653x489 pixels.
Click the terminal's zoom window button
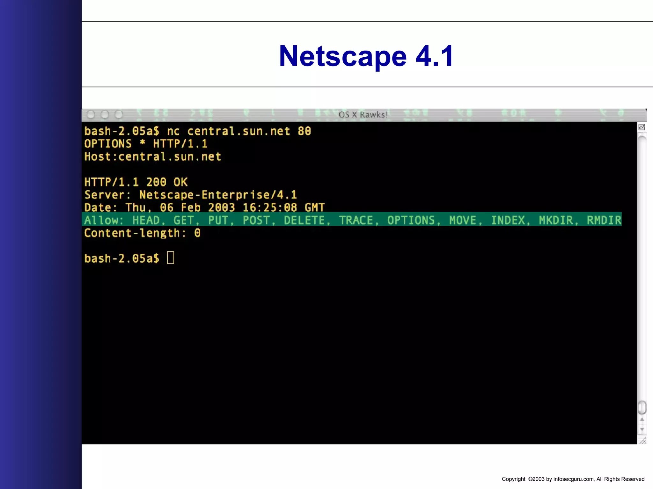119,114
